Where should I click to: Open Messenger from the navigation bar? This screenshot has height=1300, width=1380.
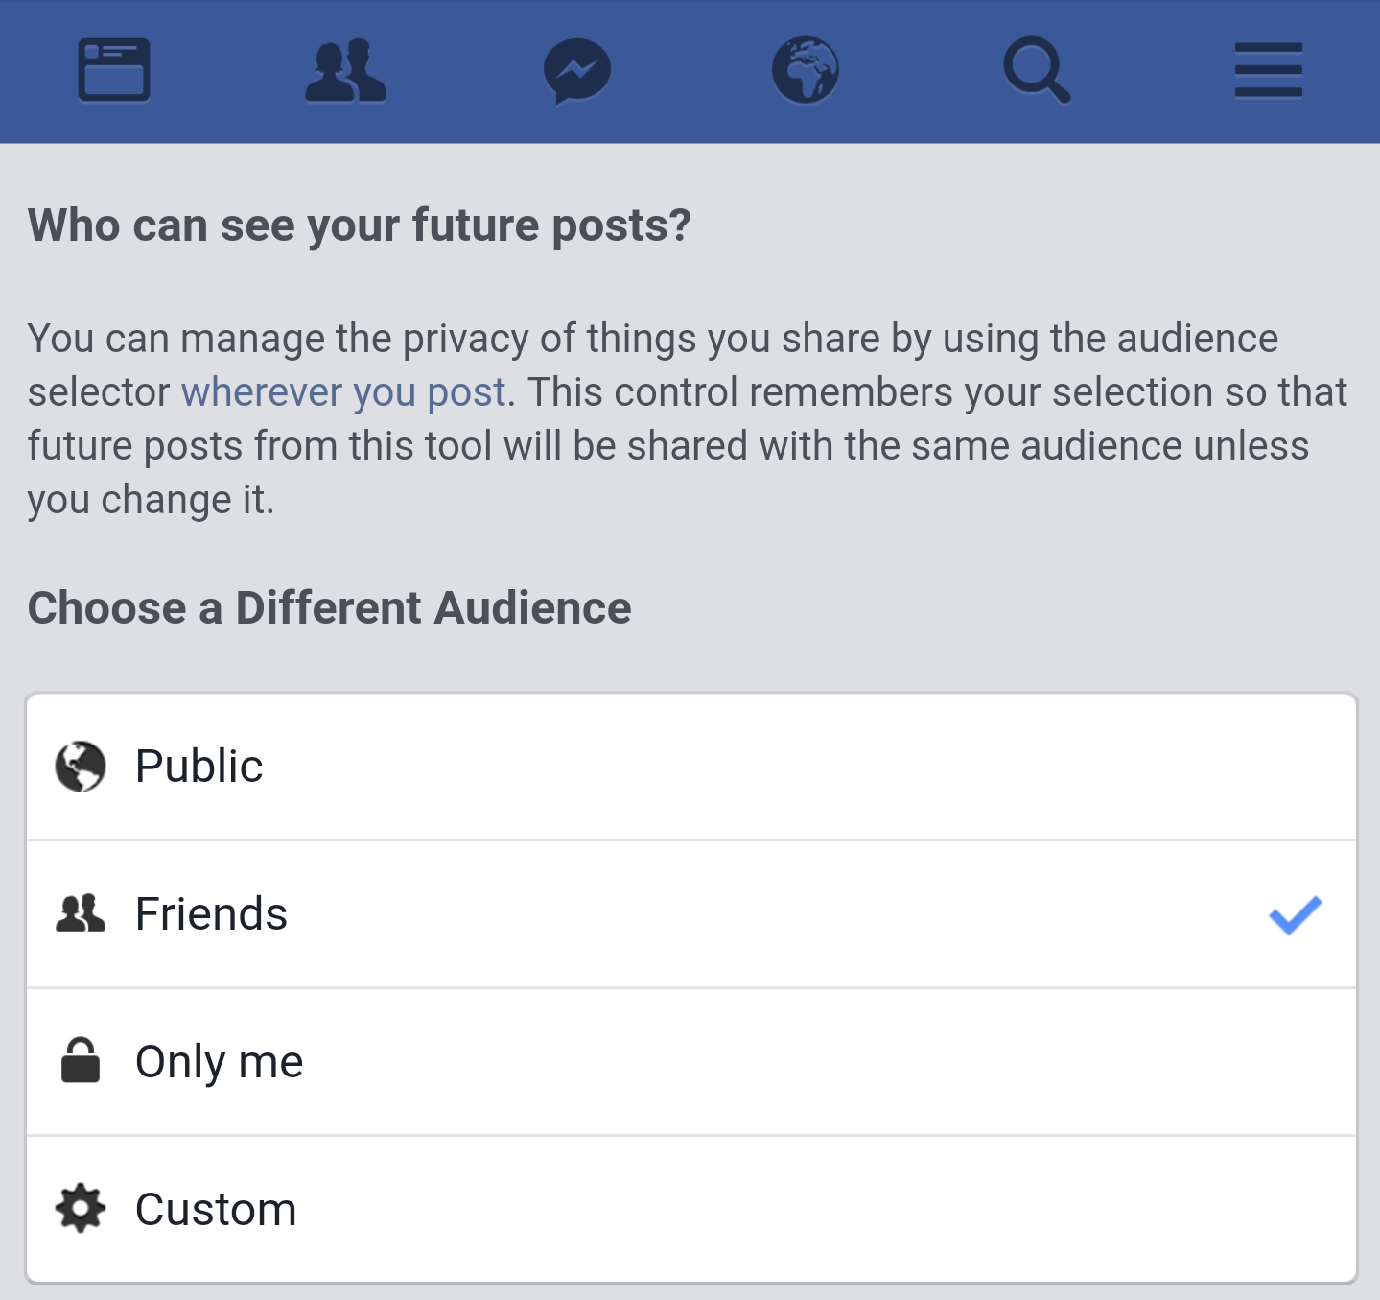575,70
